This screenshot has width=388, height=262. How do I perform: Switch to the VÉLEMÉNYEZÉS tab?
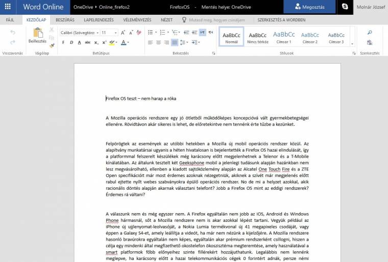(137, 20)
